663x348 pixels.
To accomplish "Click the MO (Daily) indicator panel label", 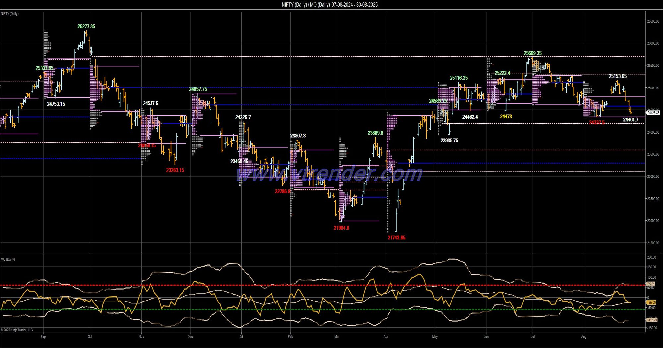I will pyautogui.click(x=8, y=259).
